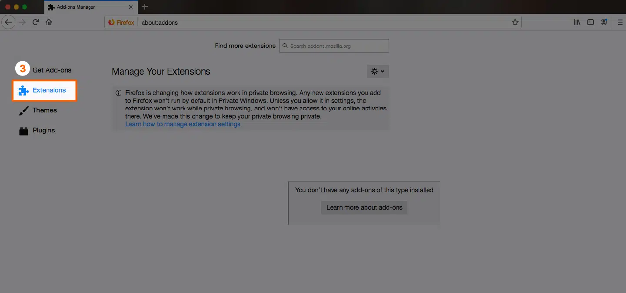The image size is (626, 293).
Task: Show the sidebars panel icon
Action: click(x=590, y=22)
